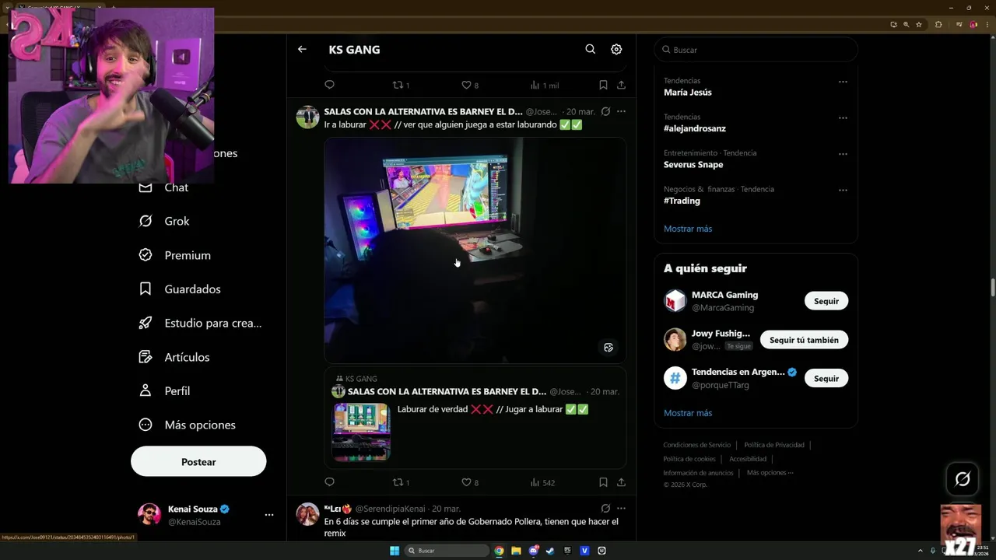This screenshot has height=560, width=996.
Task: Open Condiciones de Servicio link
Action: click(696, 445)
